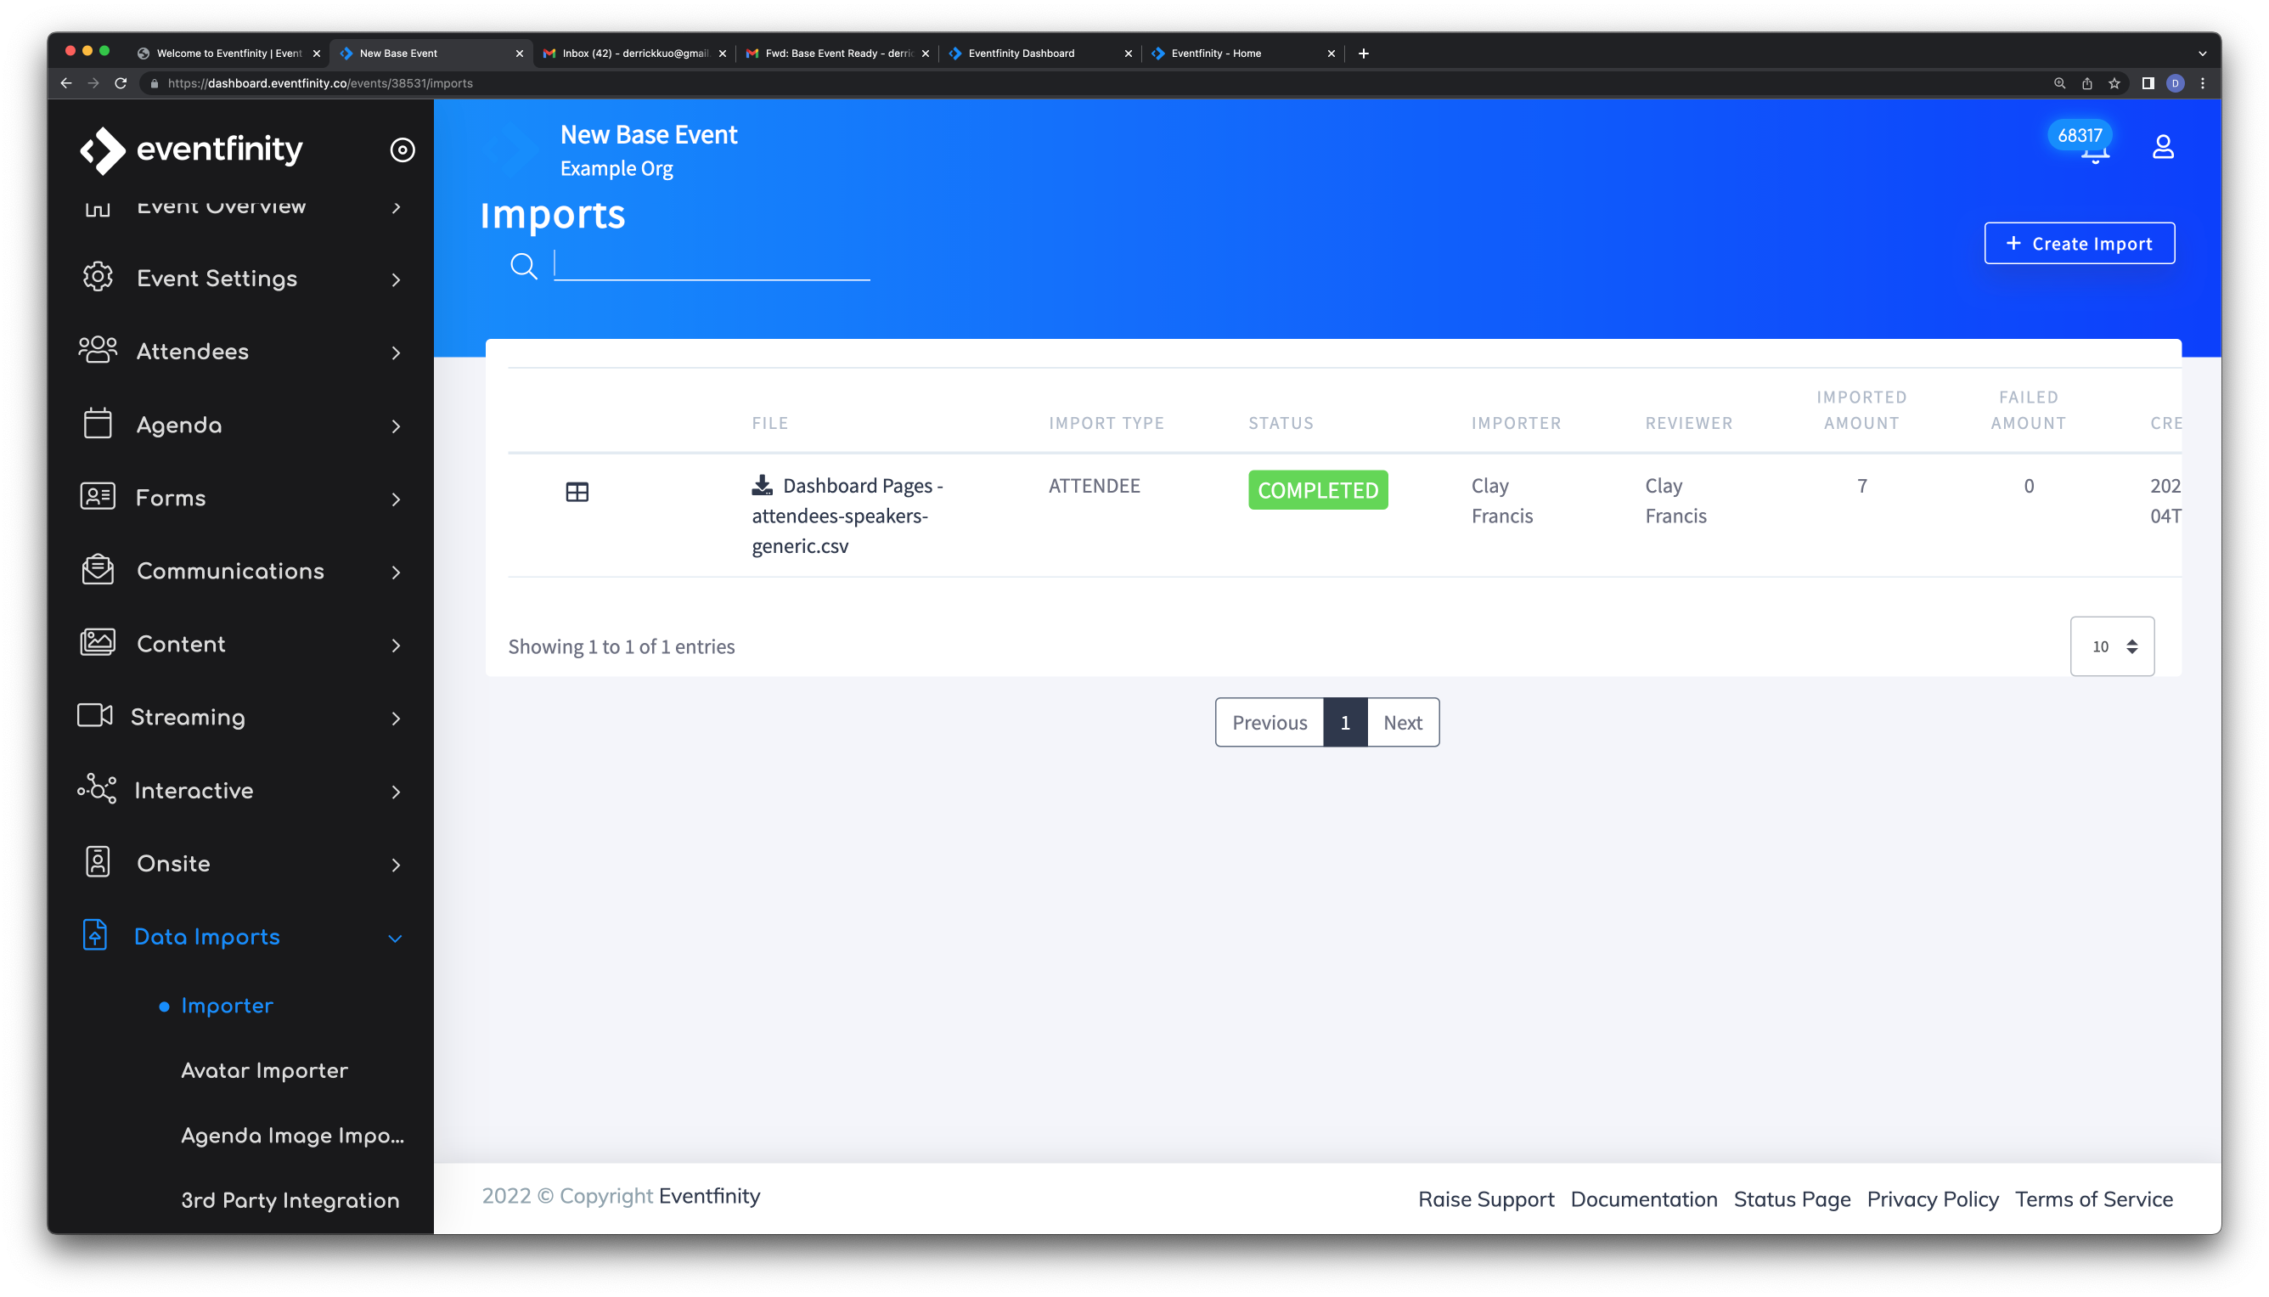Viewport: 2269px width, 1297px height.
Task: Click the Create Import button
Action: tap(2079, 243)
